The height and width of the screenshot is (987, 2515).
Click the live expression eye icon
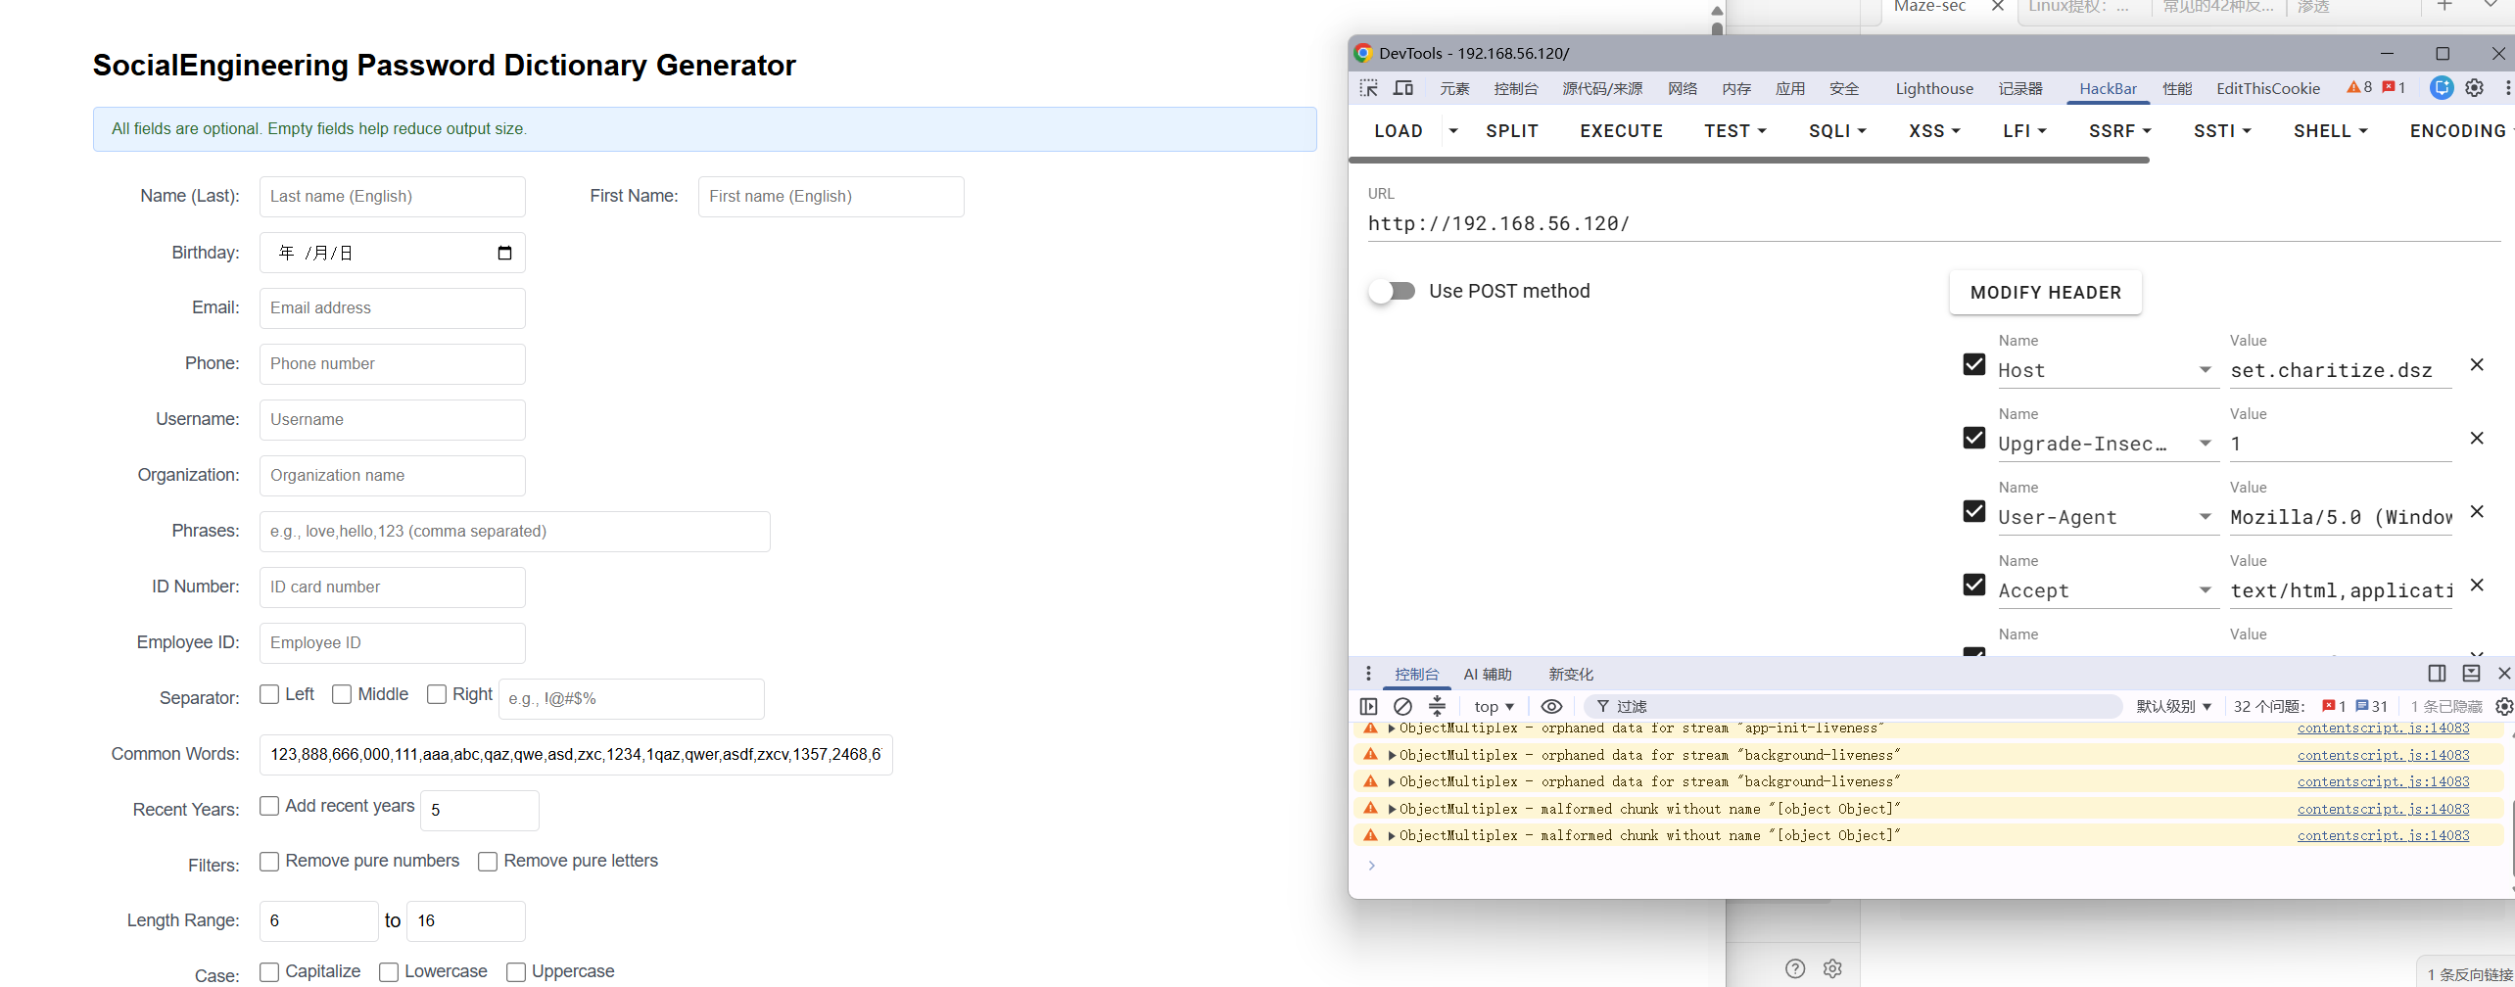[x=1551, y=706]
